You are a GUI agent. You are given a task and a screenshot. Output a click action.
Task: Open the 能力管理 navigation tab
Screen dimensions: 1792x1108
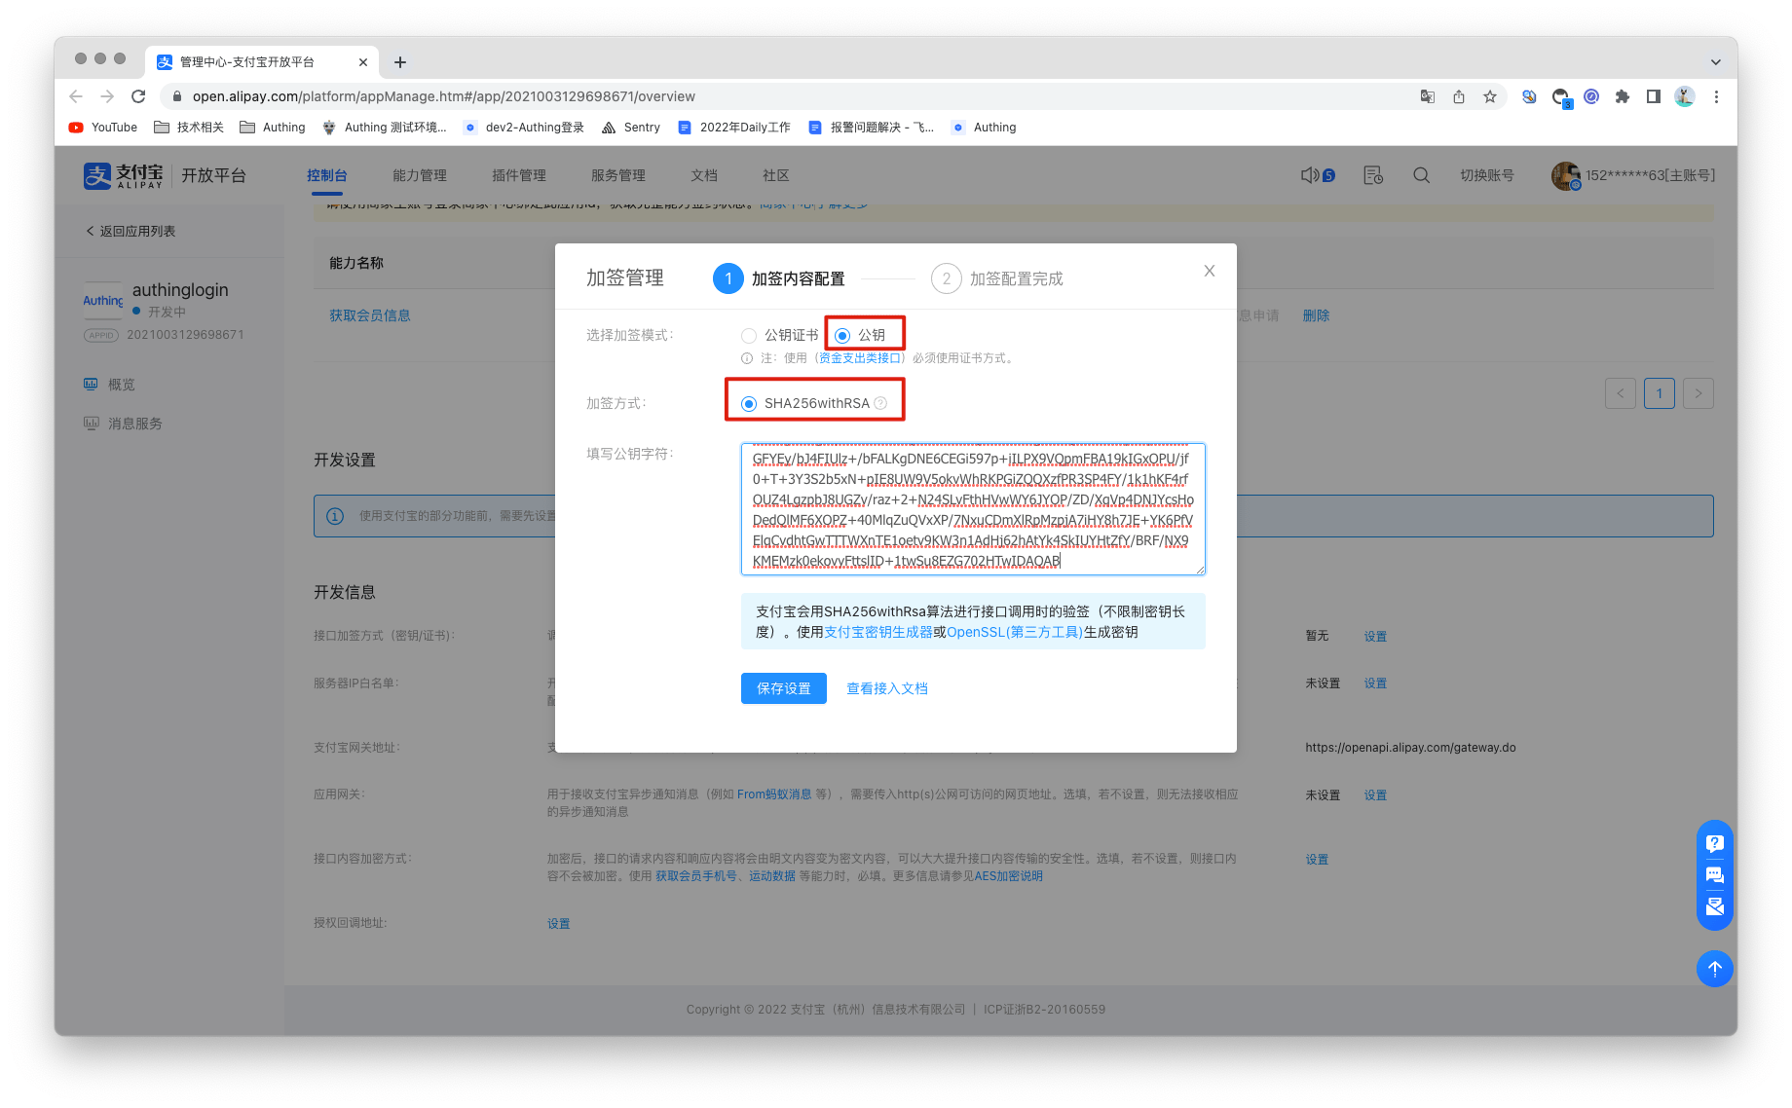coord(419,175)
